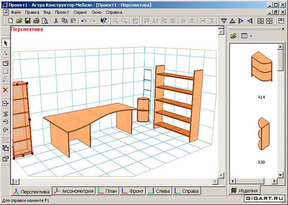Switch to the Аксонометрия view tab
The image size is (288, 205).
[73, 191]
